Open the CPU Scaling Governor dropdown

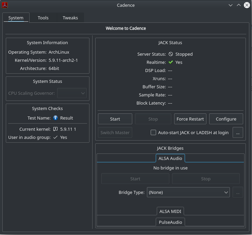[72, 93]
